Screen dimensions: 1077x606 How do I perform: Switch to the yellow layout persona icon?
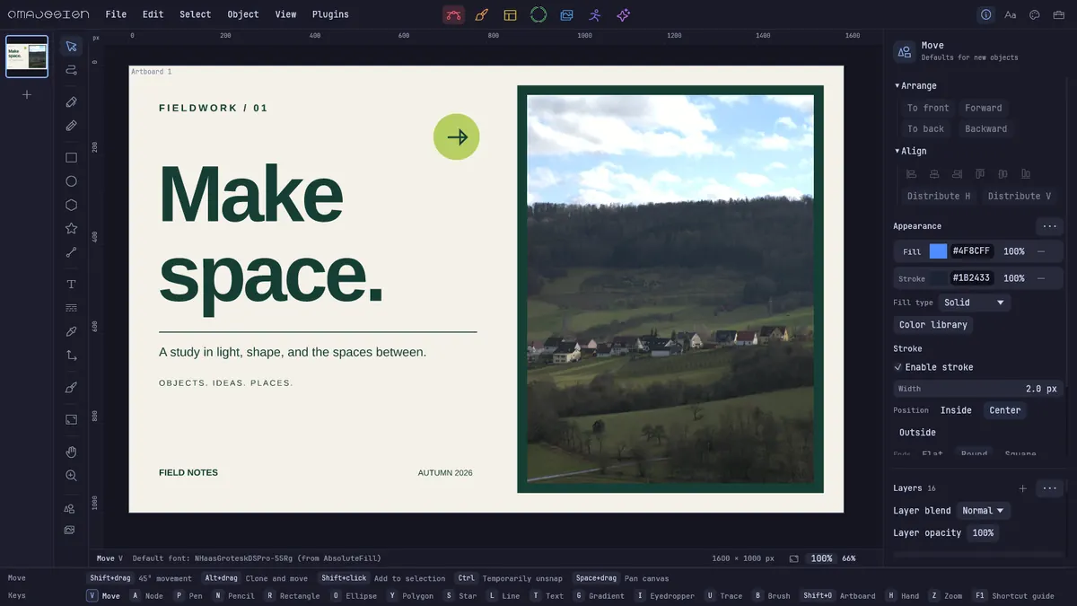510,14
